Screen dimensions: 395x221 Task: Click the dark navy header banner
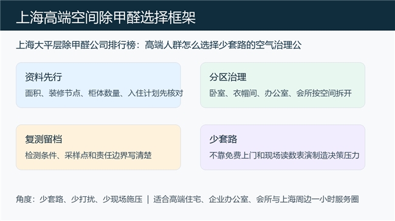pos(197,15)
